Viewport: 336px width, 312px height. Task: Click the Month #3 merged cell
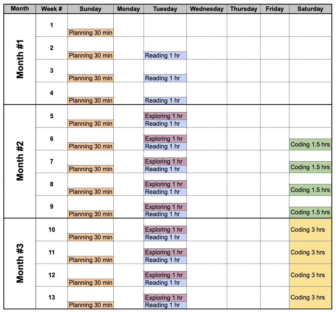(x=20, y=264)
